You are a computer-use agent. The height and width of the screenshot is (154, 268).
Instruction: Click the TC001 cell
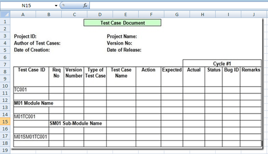click(x=31, y=90)
